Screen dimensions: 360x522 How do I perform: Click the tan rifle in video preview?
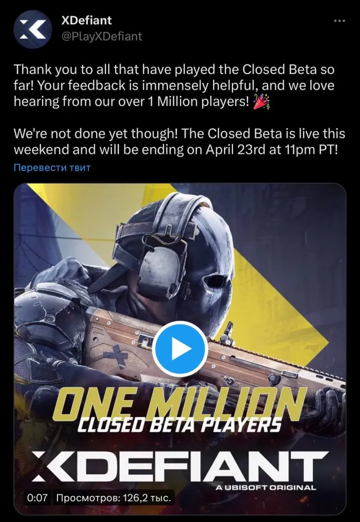click(x=213, y=353)
